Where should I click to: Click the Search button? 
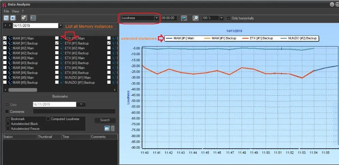pyautogui.click(x=105, y=120)
